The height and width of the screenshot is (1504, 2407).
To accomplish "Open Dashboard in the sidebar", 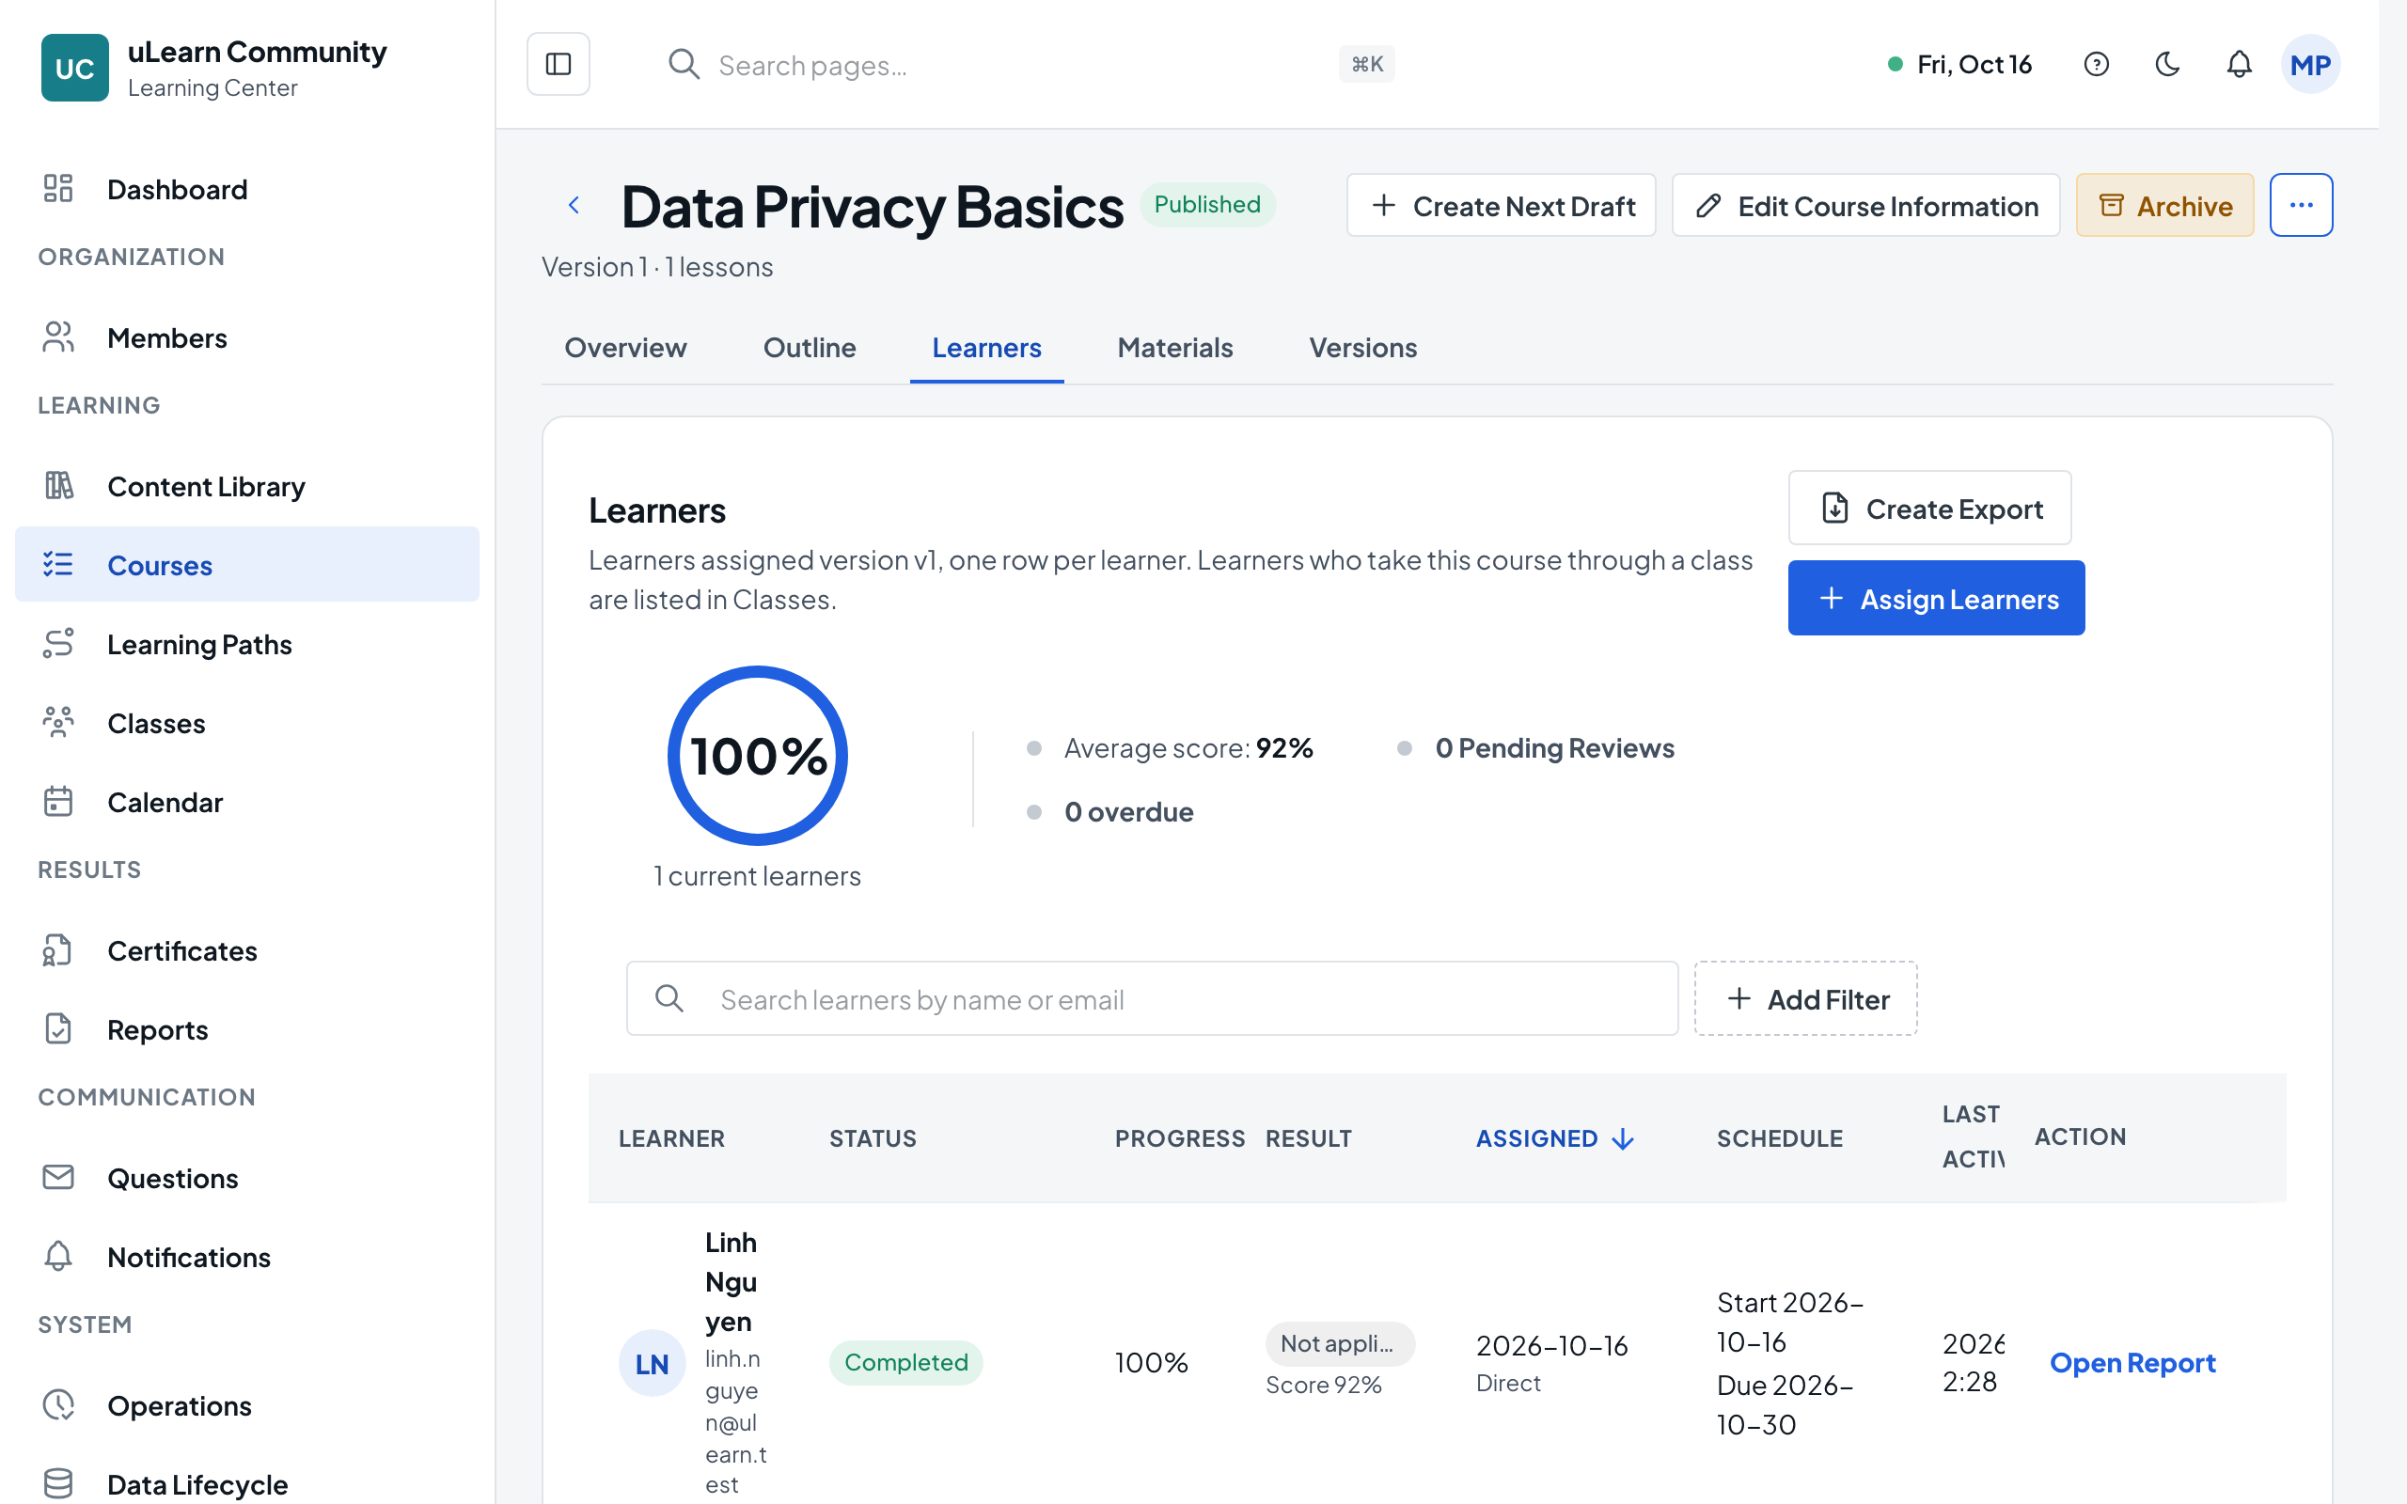I will click(x=246, y=189).
